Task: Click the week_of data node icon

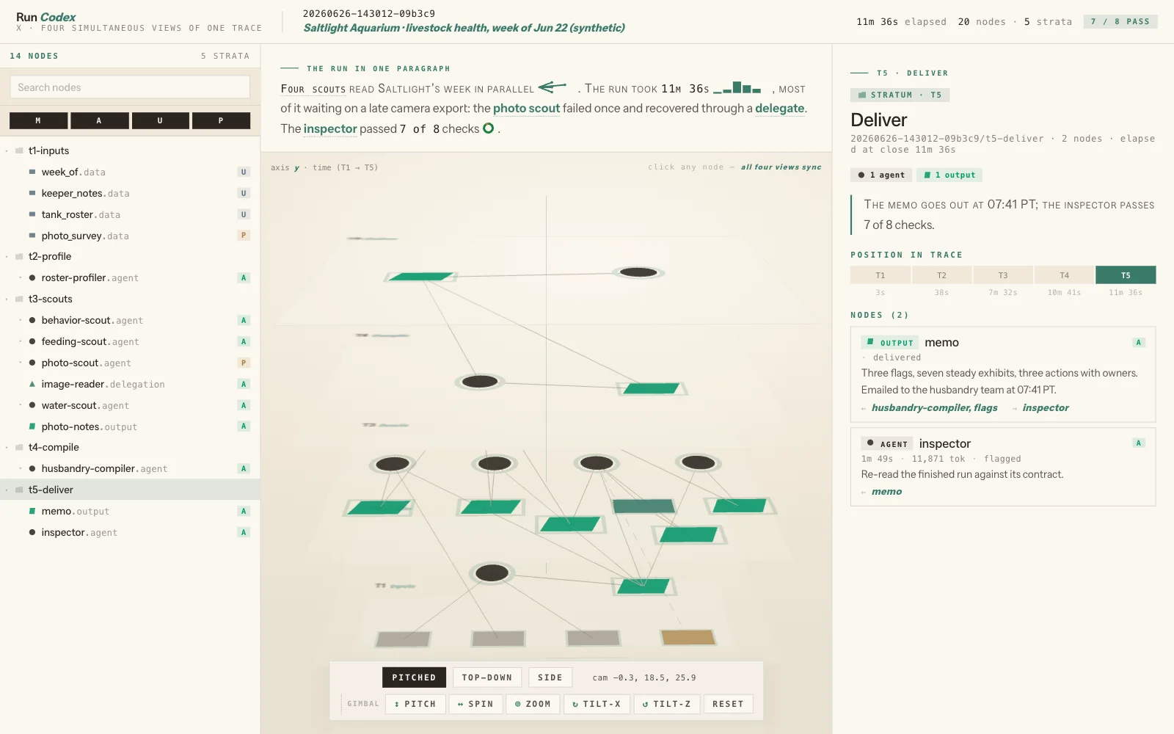Action: point(32,172)
